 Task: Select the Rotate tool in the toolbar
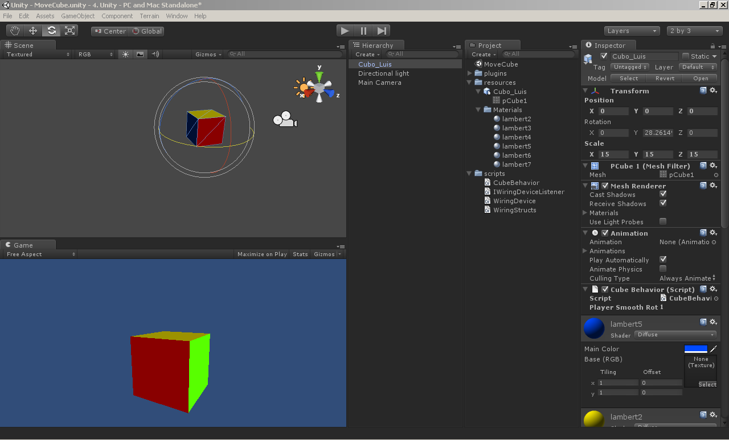click(x=51, y=31)
